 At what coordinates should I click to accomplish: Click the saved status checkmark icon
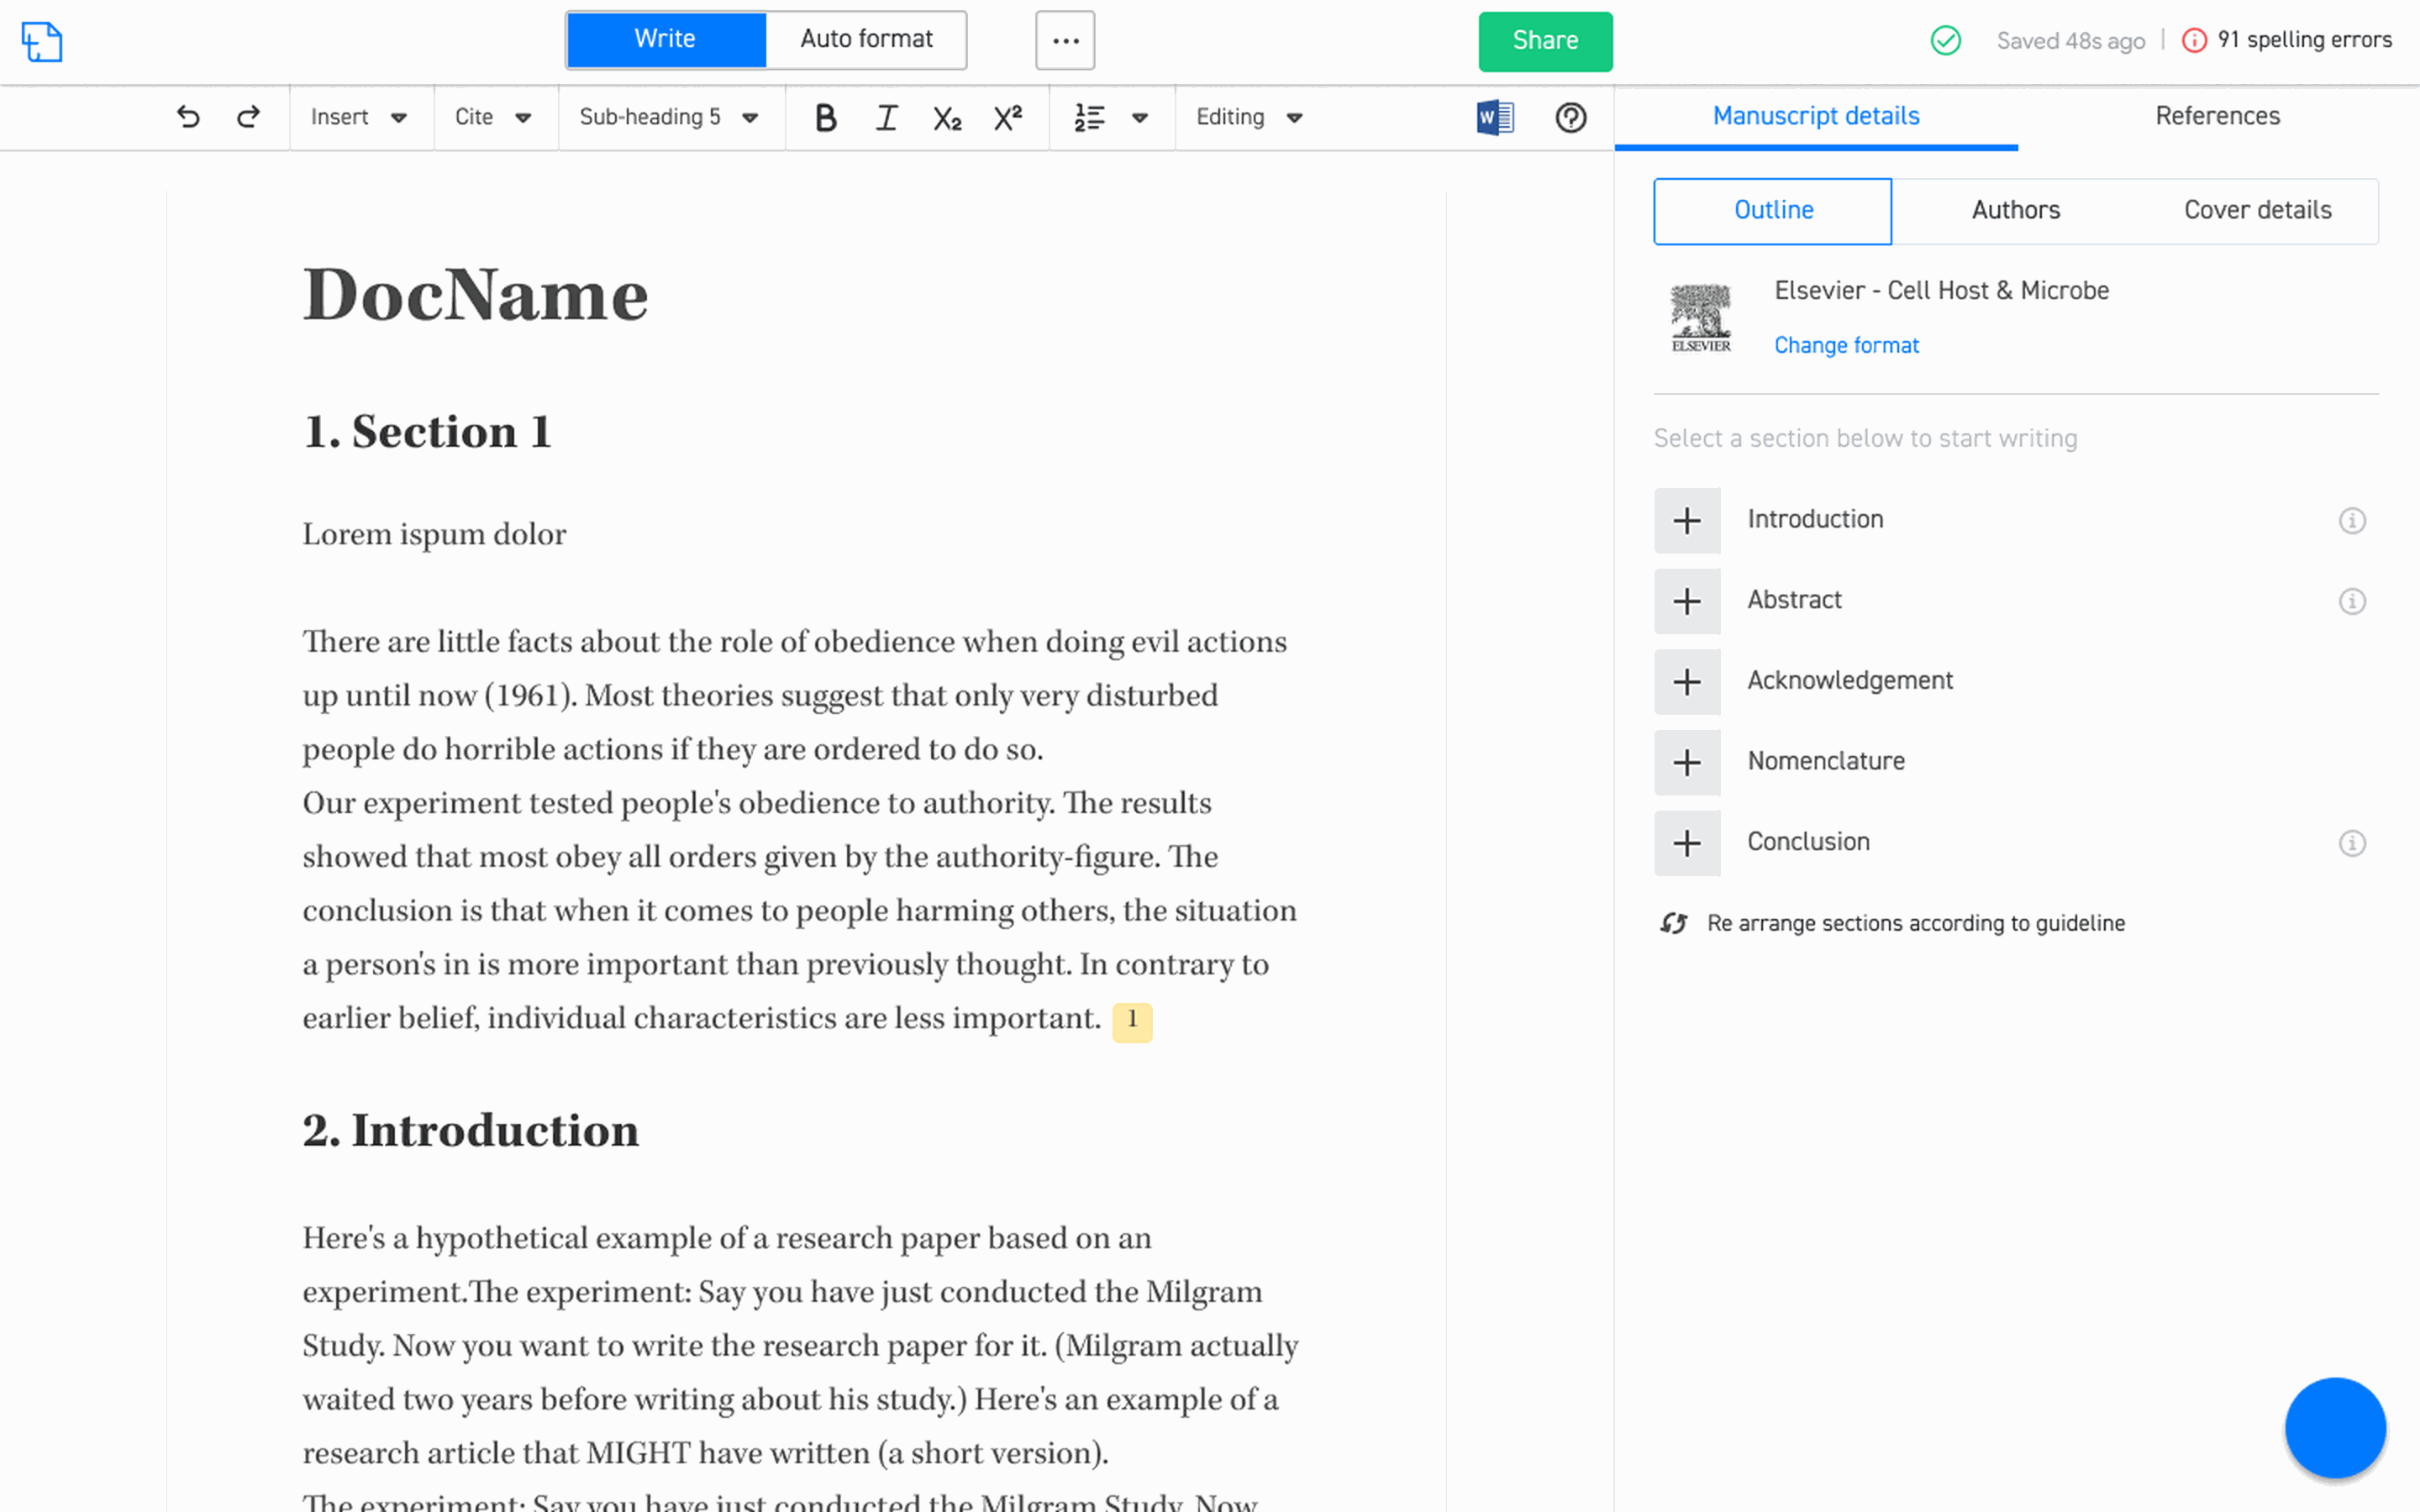click(x=1945, y=41)
